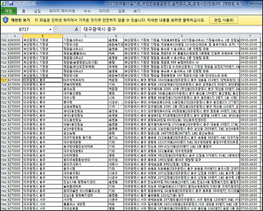
Task: Click cell 동구시장 in row 737
Action: point(85,169)
